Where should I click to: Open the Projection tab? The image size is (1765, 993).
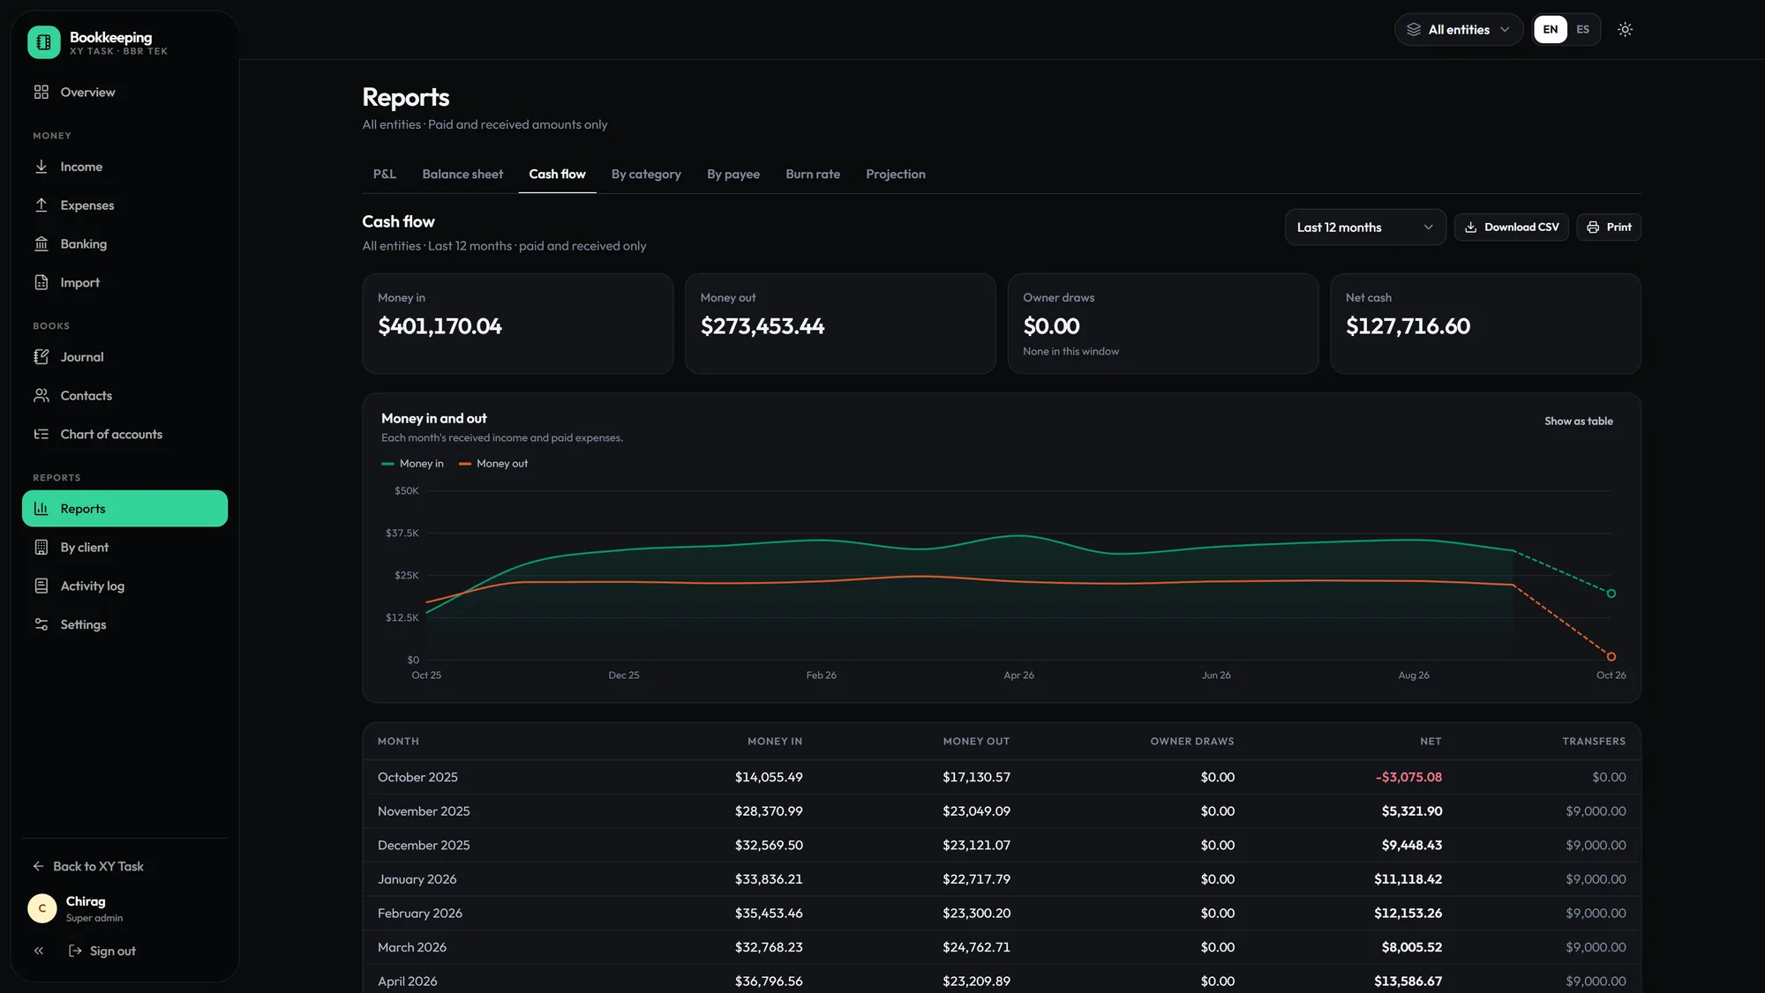tap(896, 175)
